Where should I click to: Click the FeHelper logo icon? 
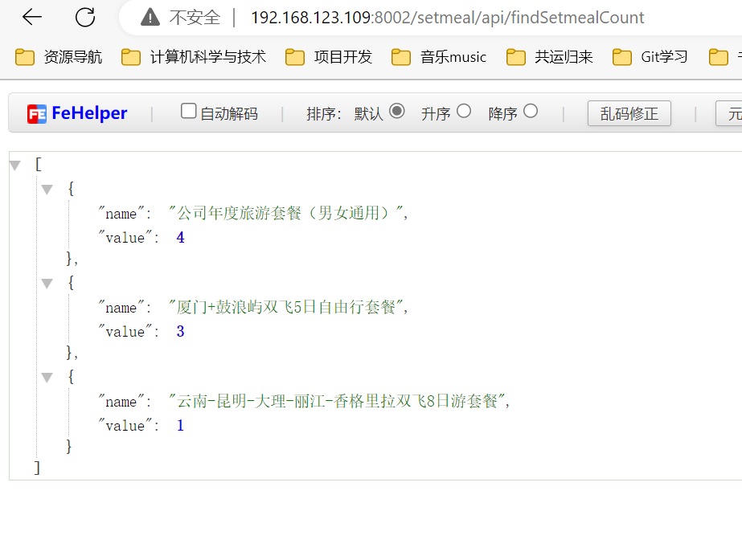(37, 114)
